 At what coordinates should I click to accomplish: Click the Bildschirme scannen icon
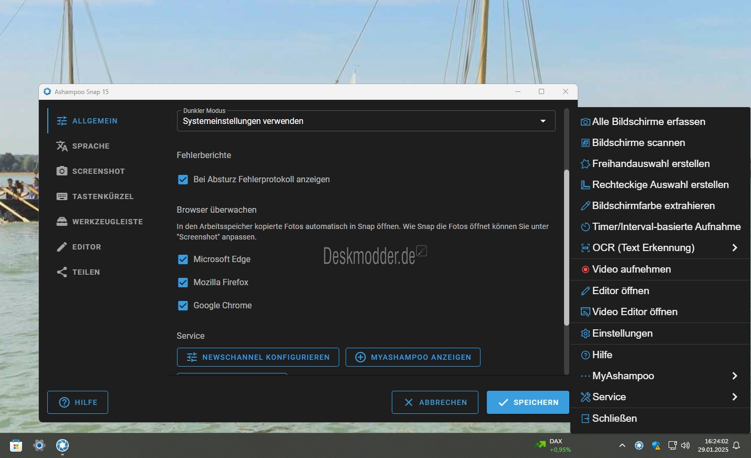585,143
